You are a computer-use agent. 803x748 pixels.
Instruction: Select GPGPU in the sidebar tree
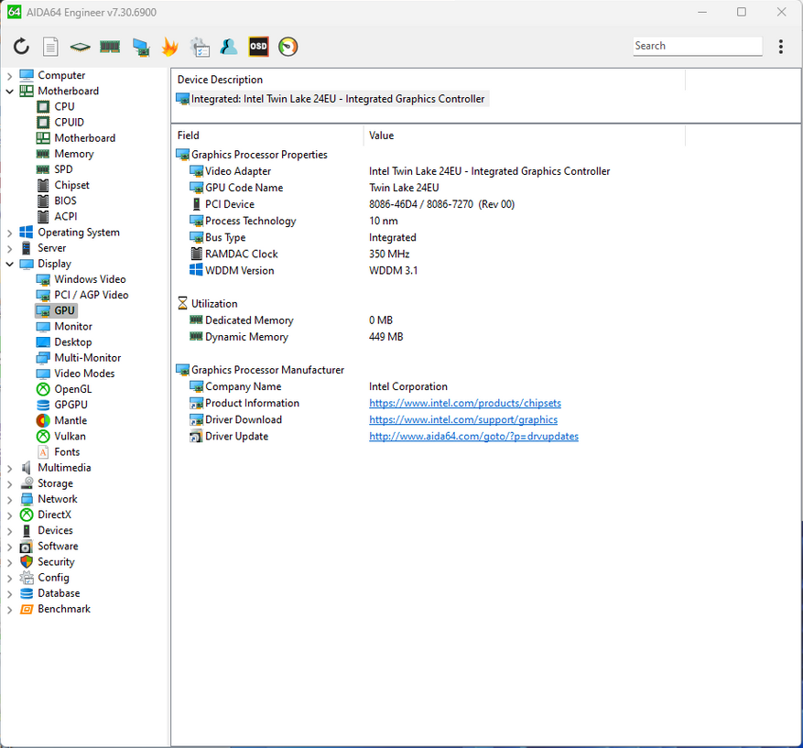coord(71,405)
